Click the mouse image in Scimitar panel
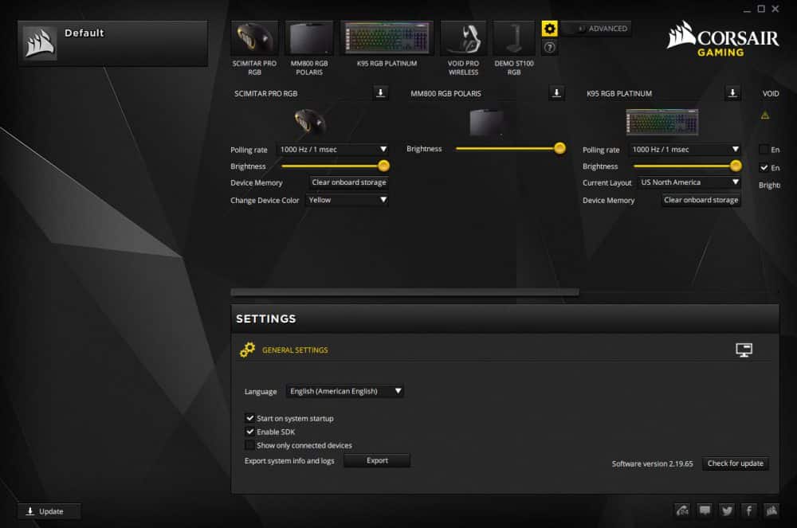The height and width of the screenshot is (528, 797). point(309,122)
